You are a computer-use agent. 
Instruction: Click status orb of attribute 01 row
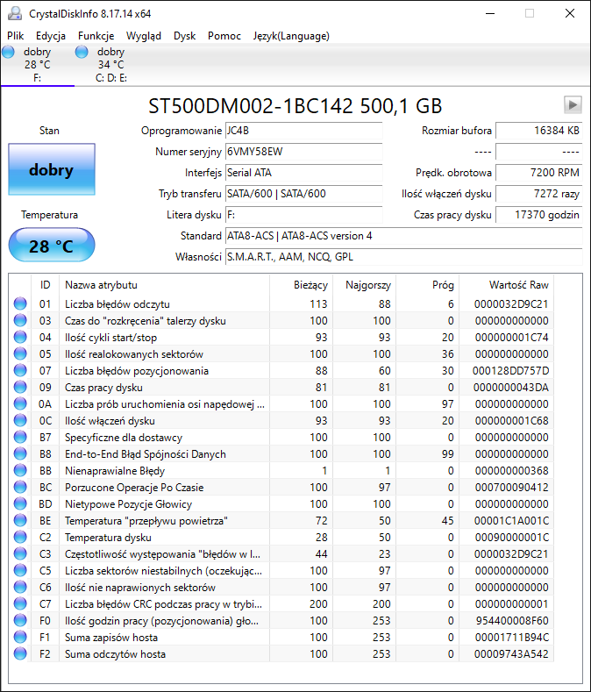pos(20,303)
